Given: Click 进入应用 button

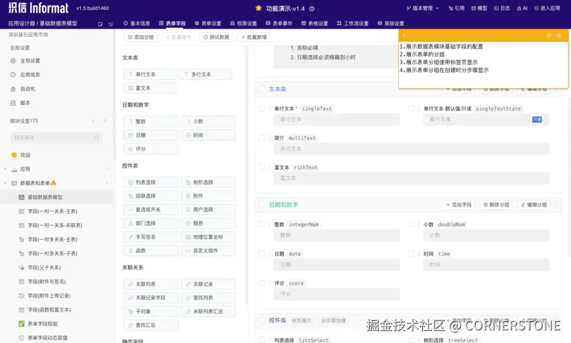Looking at the screenshot, I should 547,8.
